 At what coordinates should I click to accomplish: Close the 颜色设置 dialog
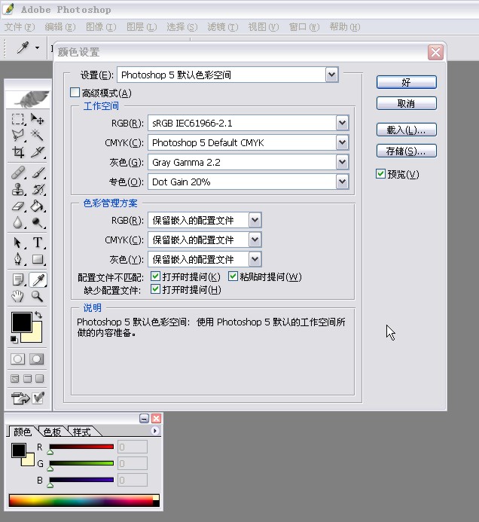tap(435, 53)
